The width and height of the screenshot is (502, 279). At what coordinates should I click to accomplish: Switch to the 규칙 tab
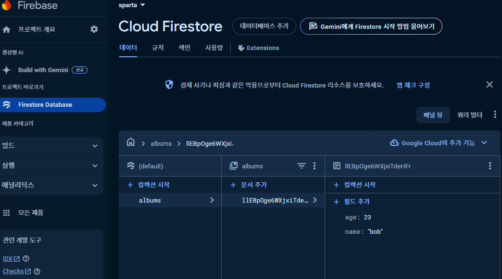[x=158, y=48]
